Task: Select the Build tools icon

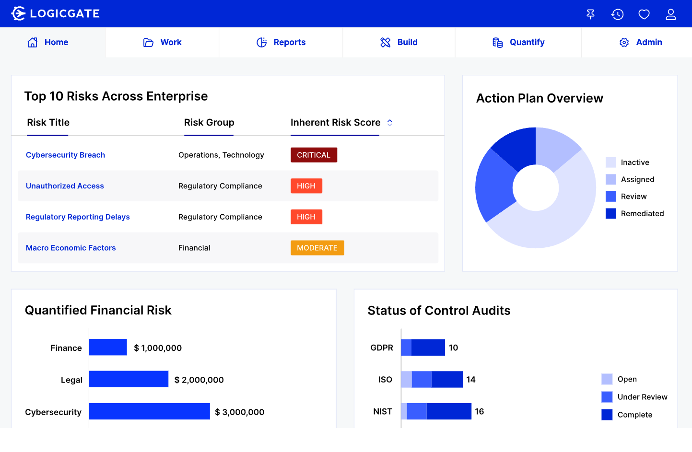Action: 385,42
